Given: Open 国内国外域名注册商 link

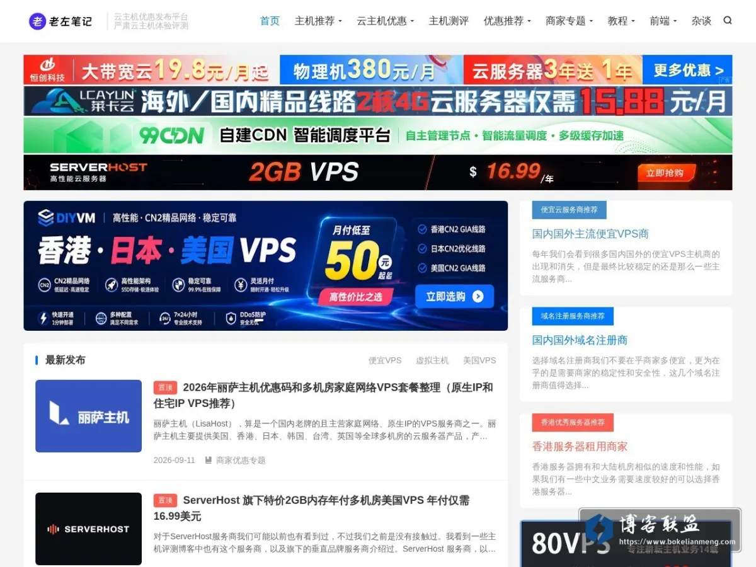Looking at the screenshot, I should [580, 340].
